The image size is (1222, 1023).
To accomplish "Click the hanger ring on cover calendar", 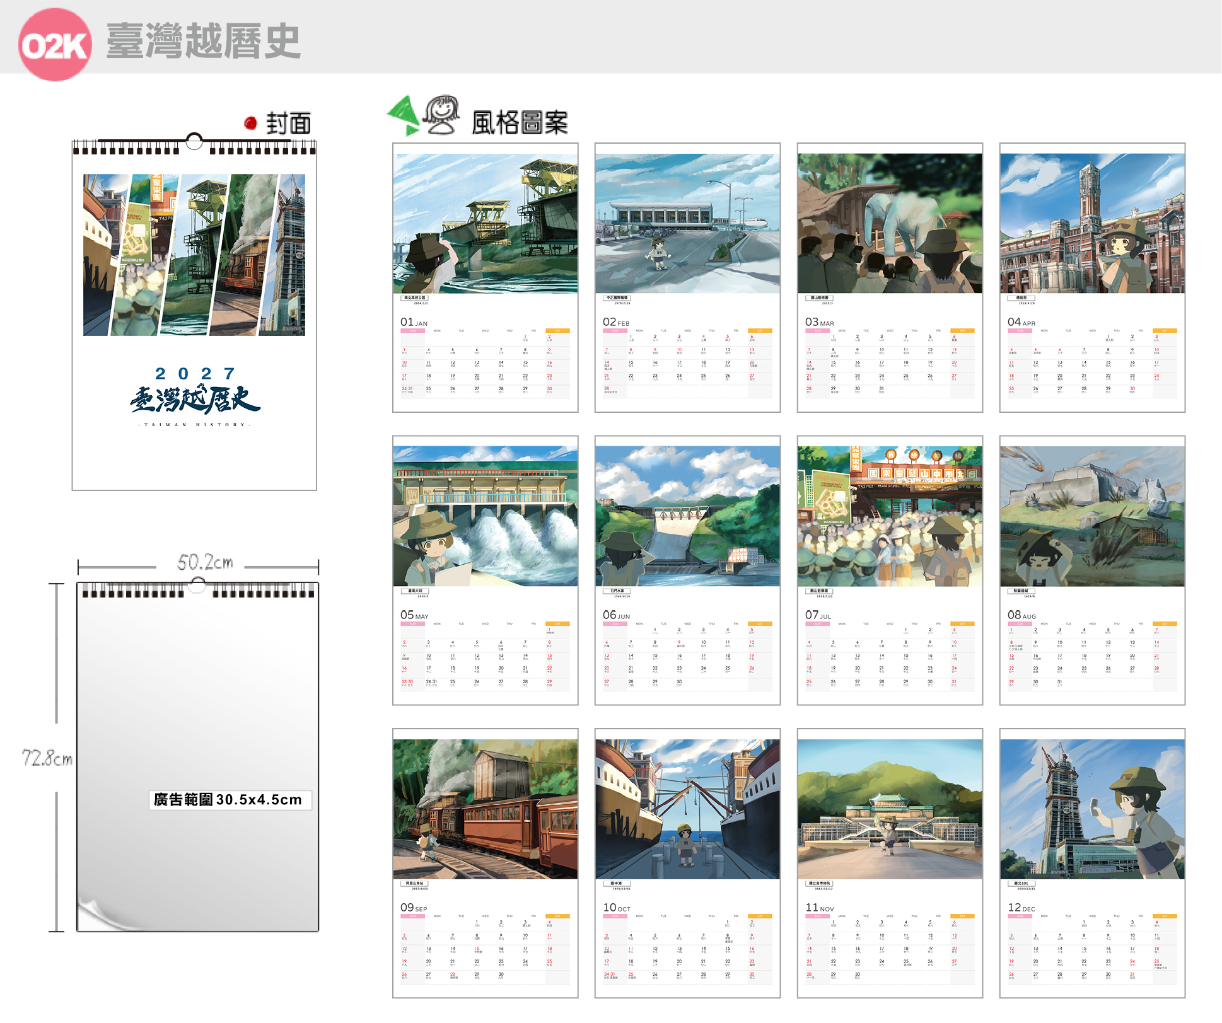I will tap(194, 141).
